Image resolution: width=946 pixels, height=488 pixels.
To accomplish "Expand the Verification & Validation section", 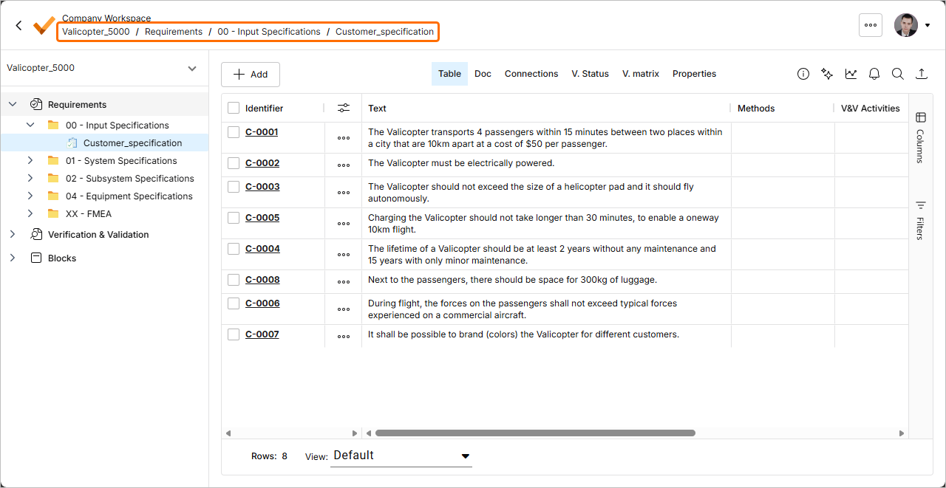I will [x=13, y=235].
